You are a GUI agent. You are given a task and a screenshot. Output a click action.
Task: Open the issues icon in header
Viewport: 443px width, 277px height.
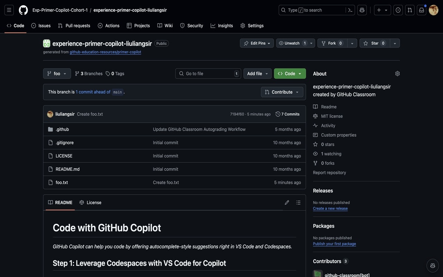click(398, 10)
